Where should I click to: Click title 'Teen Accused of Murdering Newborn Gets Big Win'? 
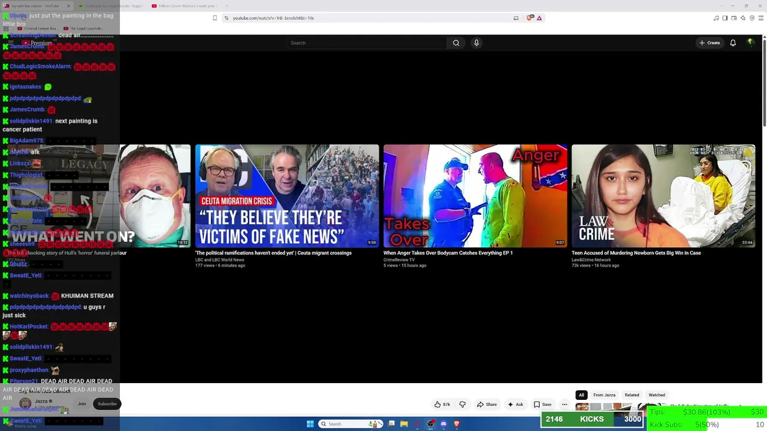636,253
